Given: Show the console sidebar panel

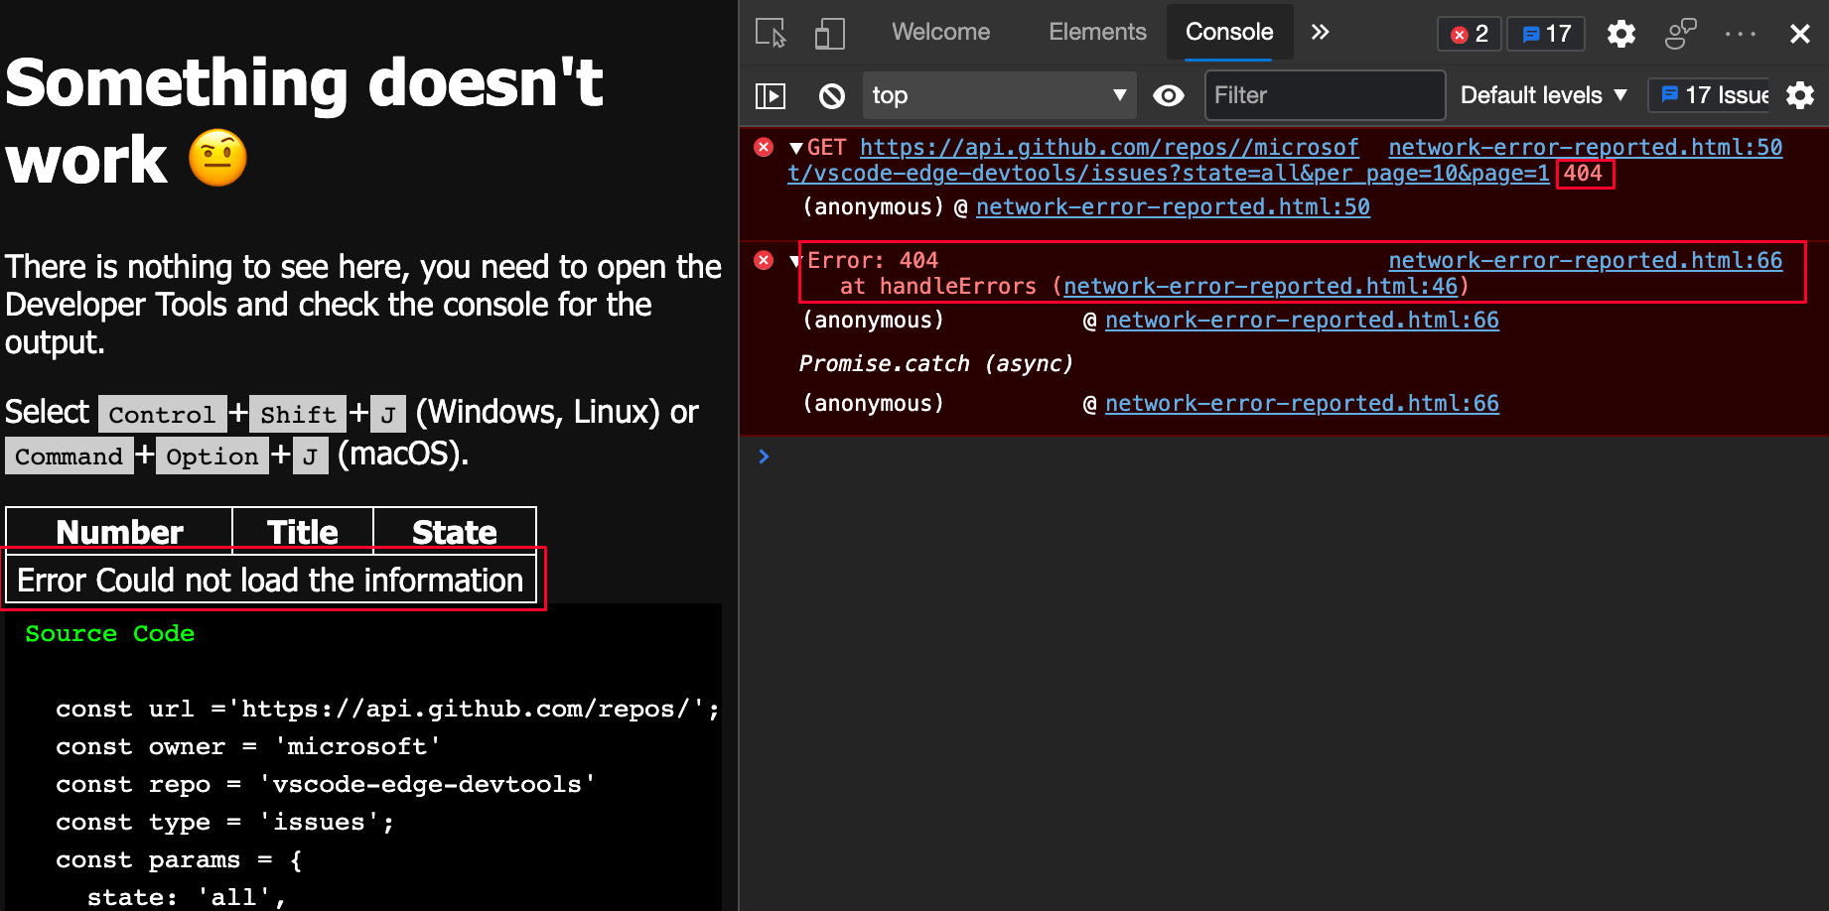Looking at the screenshot, I should pos(771,95).
